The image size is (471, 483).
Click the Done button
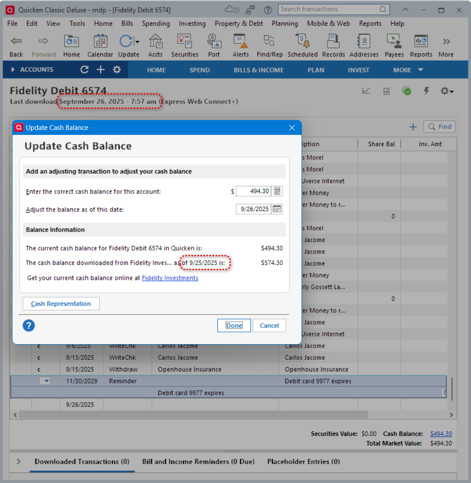234,325
